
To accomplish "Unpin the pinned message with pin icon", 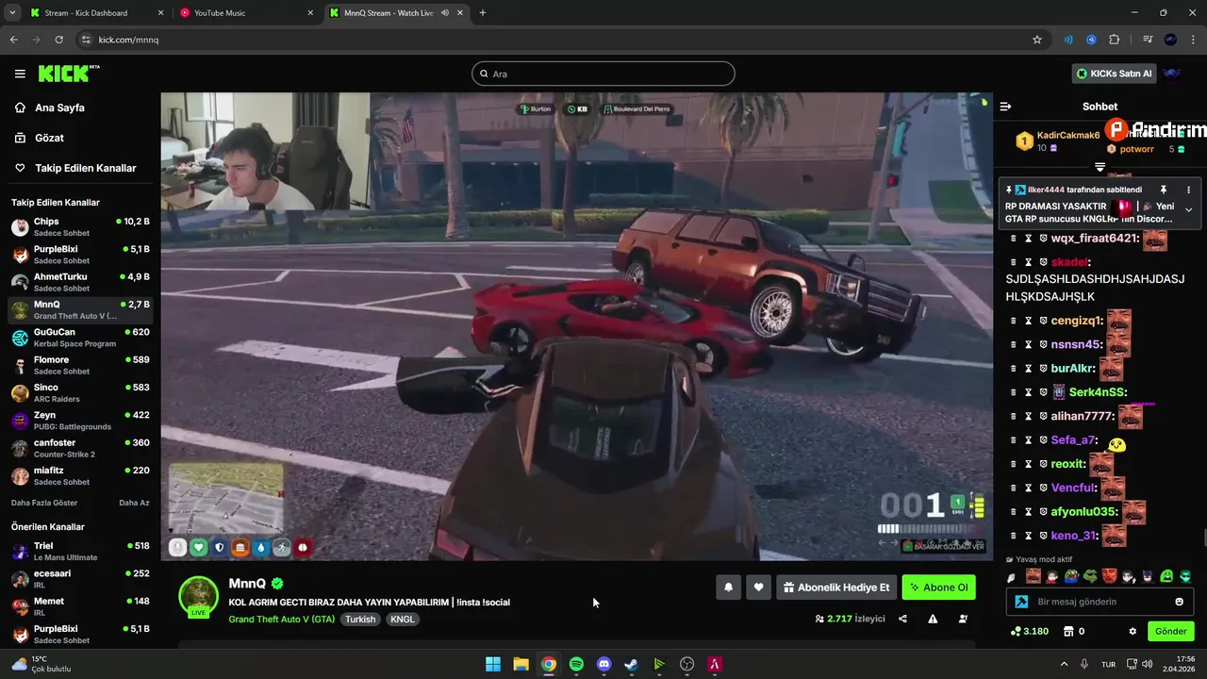I will pyautogui.click(x=1164, y=190).
